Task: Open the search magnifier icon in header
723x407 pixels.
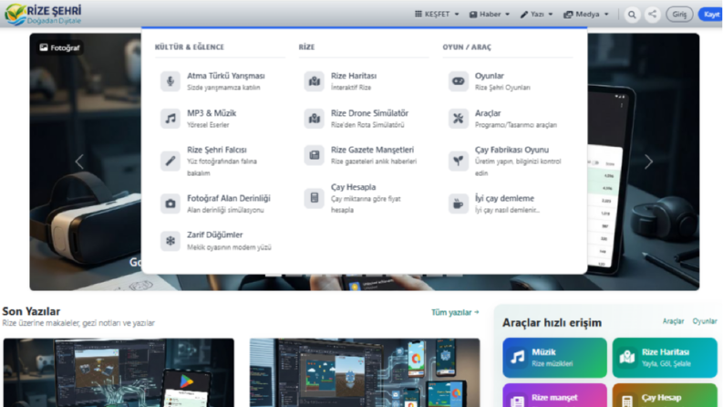Action: [x=632, y=15]
